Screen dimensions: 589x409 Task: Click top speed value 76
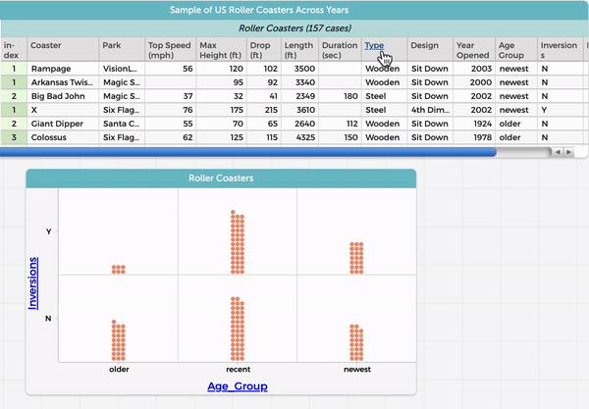tap(170, 110)
